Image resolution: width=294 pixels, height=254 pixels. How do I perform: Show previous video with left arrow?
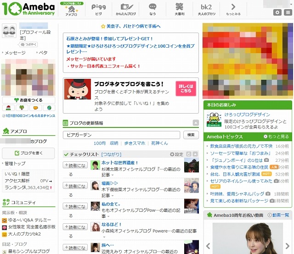pyautogui.click(x=208, y=246)
